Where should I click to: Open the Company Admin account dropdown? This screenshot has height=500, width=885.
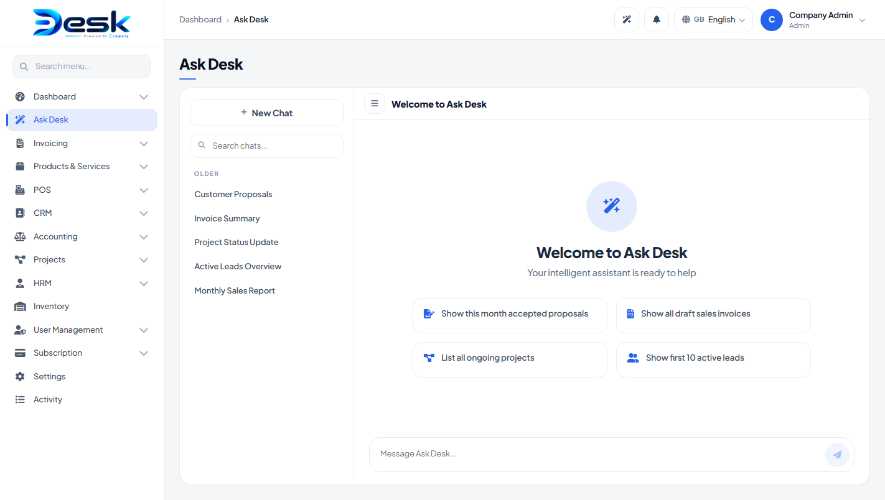pyautogui.click(x=813, y=20)
